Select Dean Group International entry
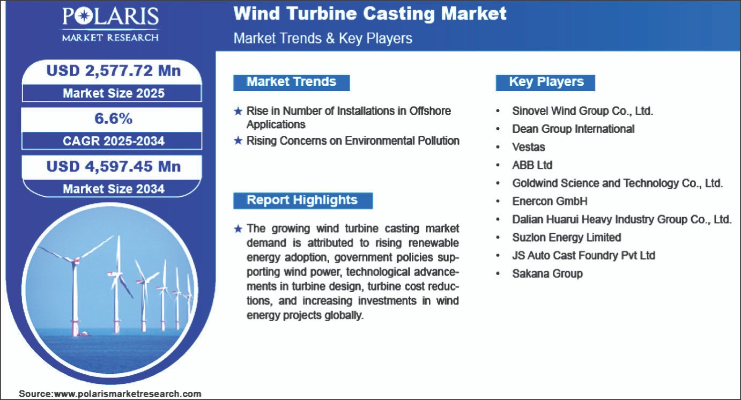Screen dimensions: 741x400 [x=573, y=129]
